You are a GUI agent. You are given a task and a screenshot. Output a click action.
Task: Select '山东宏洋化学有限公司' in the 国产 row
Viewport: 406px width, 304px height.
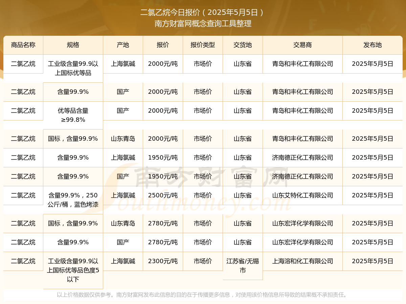(302, 242)
